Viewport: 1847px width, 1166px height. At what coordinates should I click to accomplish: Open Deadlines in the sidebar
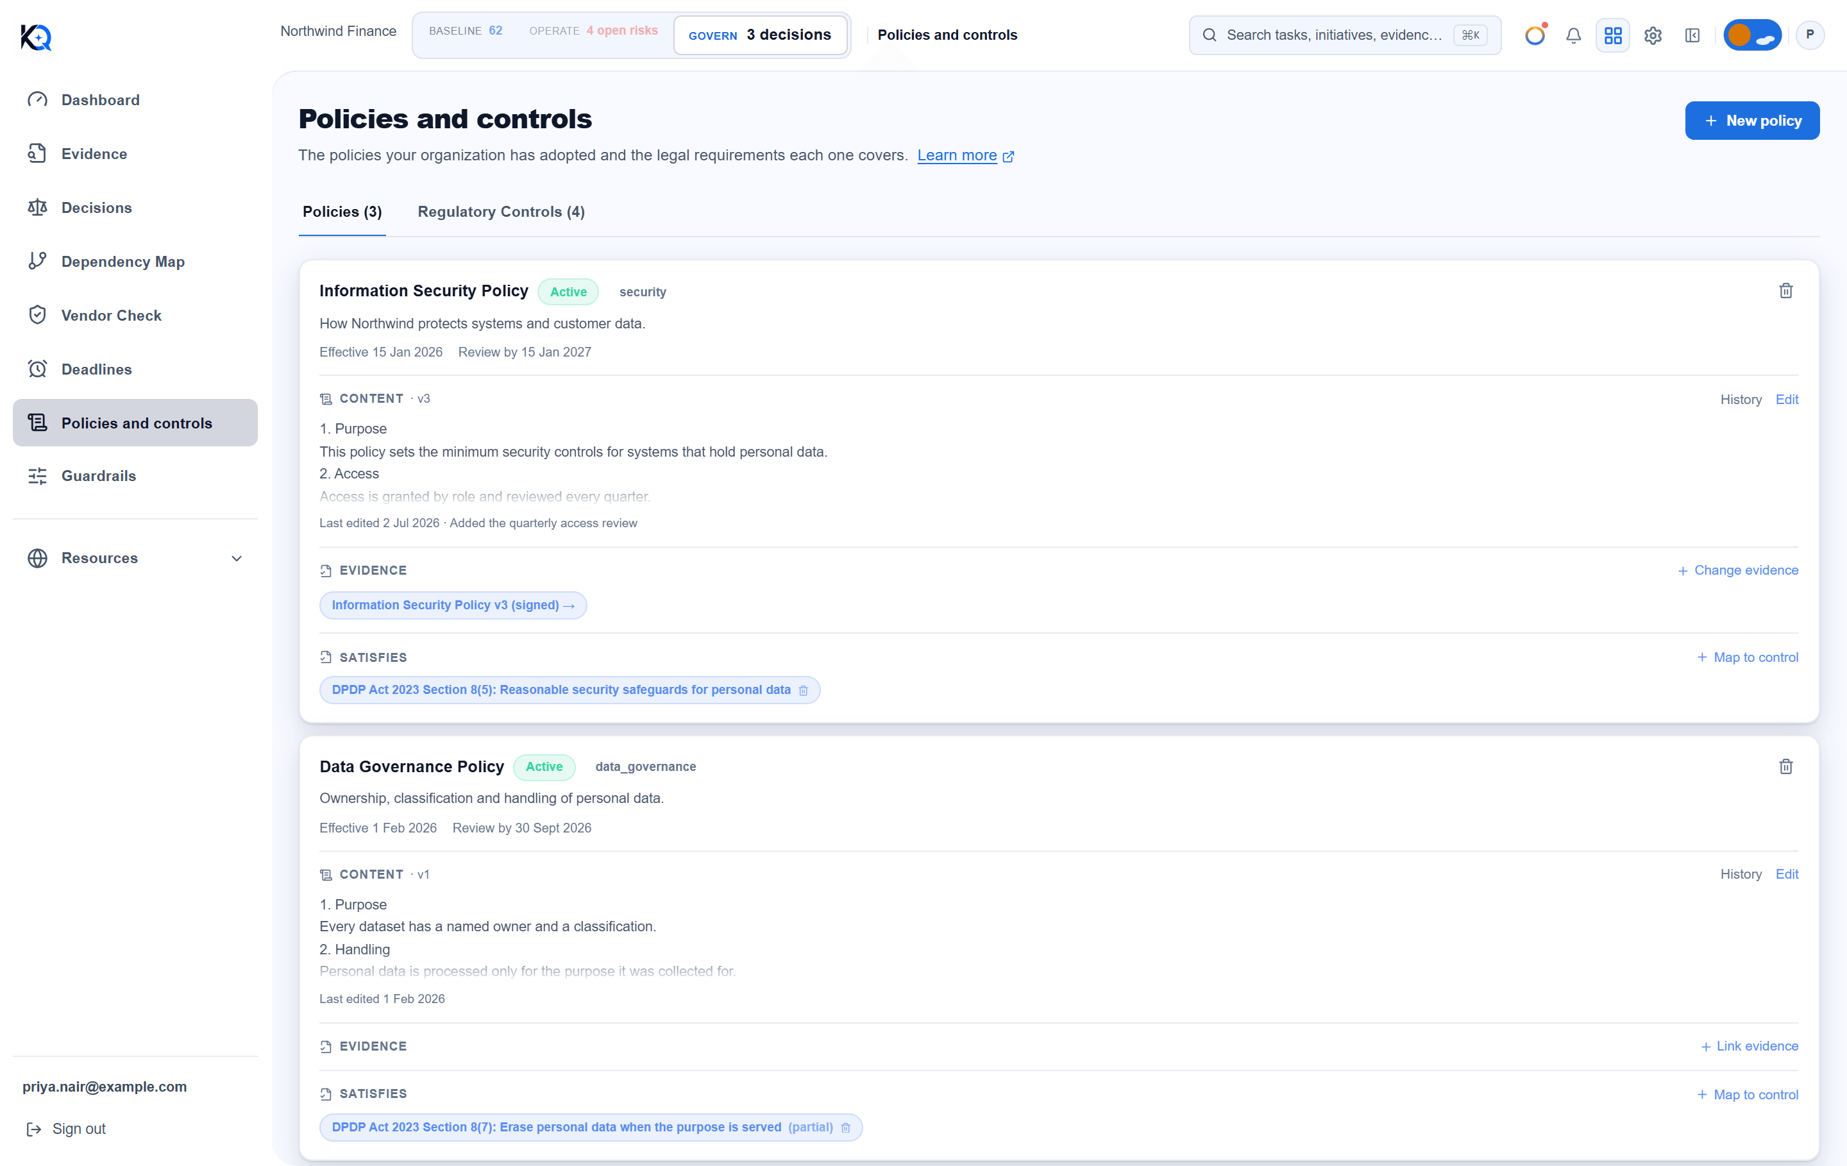[135, 369]
